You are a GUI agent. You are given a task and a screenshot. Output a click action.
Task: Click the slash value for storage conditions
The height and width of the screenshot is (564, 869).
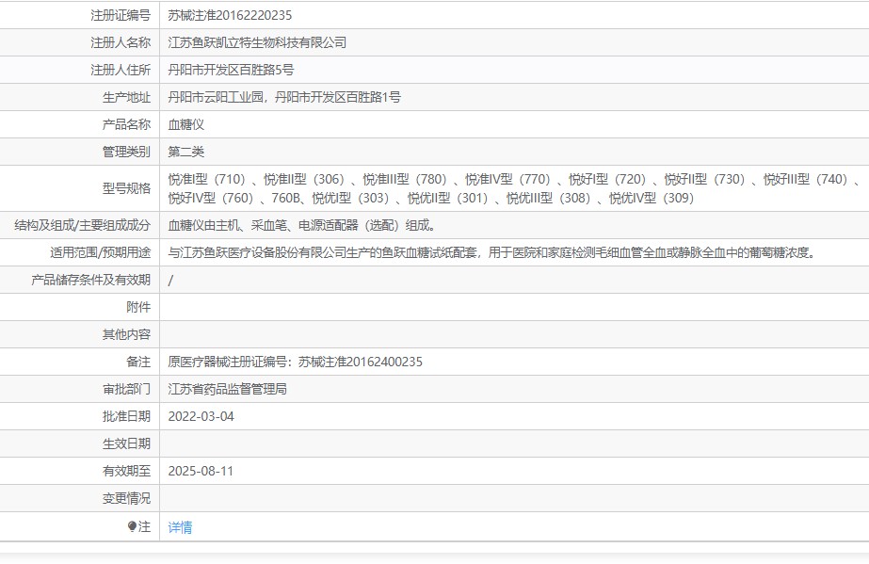170,281
